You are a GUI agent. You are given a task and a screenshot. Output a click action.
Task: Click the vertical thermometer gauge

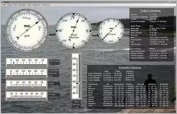(x=76, y=76)
